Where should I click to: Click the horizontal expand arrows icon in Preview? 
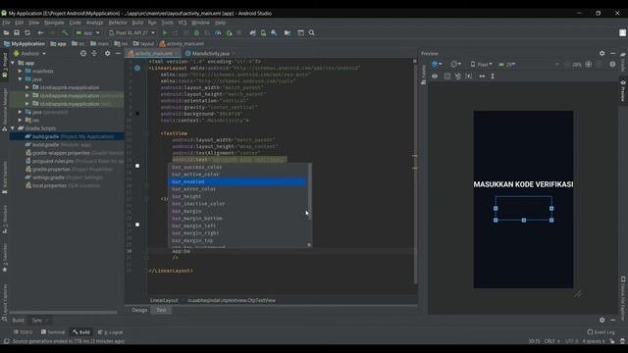[482, 76]
